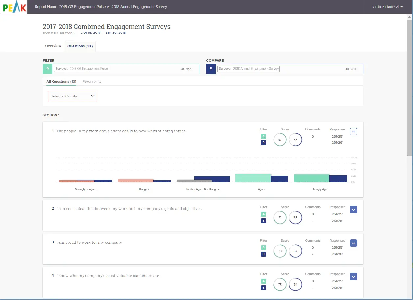Click question 1 score circle showing 55

[x=295, y=140]
